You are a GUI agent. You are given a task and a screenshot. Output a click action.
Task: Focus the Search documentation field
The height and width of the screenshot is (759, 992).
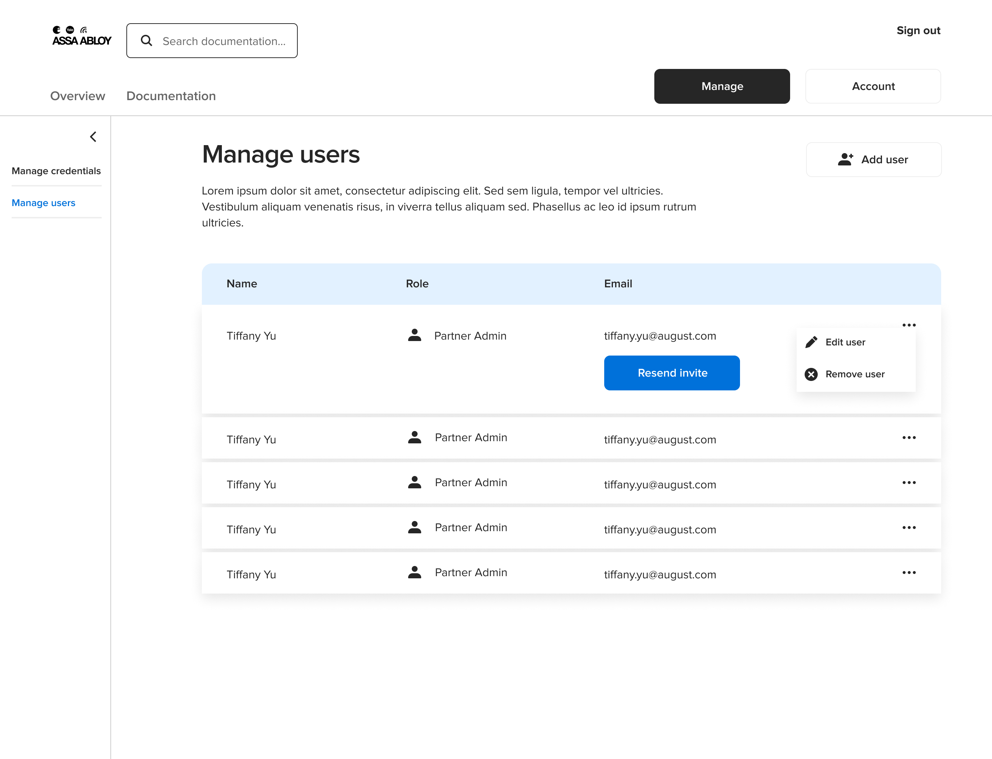click(224, 41)
